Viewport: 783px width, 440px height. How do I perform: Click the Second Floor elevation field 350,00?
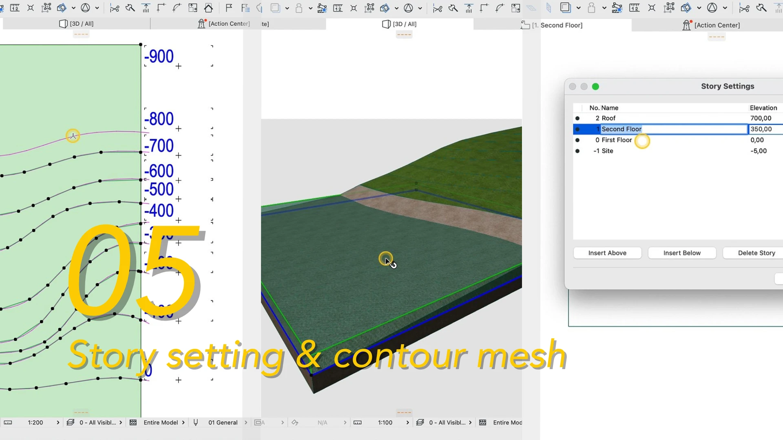tap(761, 129)
